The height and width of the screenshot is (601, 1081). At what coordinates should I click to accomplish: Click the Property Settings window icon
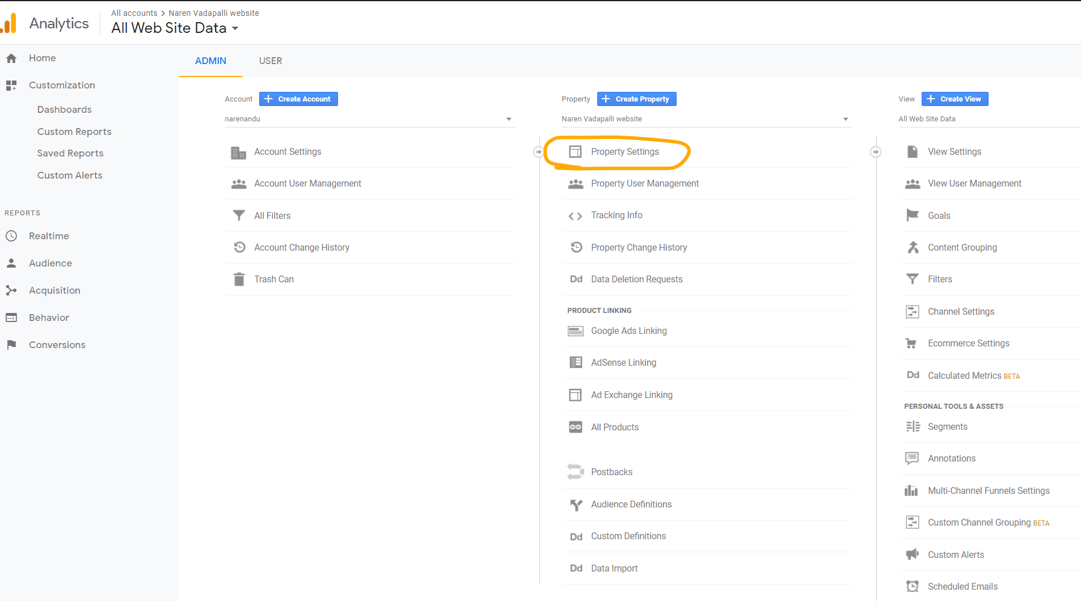tap(576, 152)
